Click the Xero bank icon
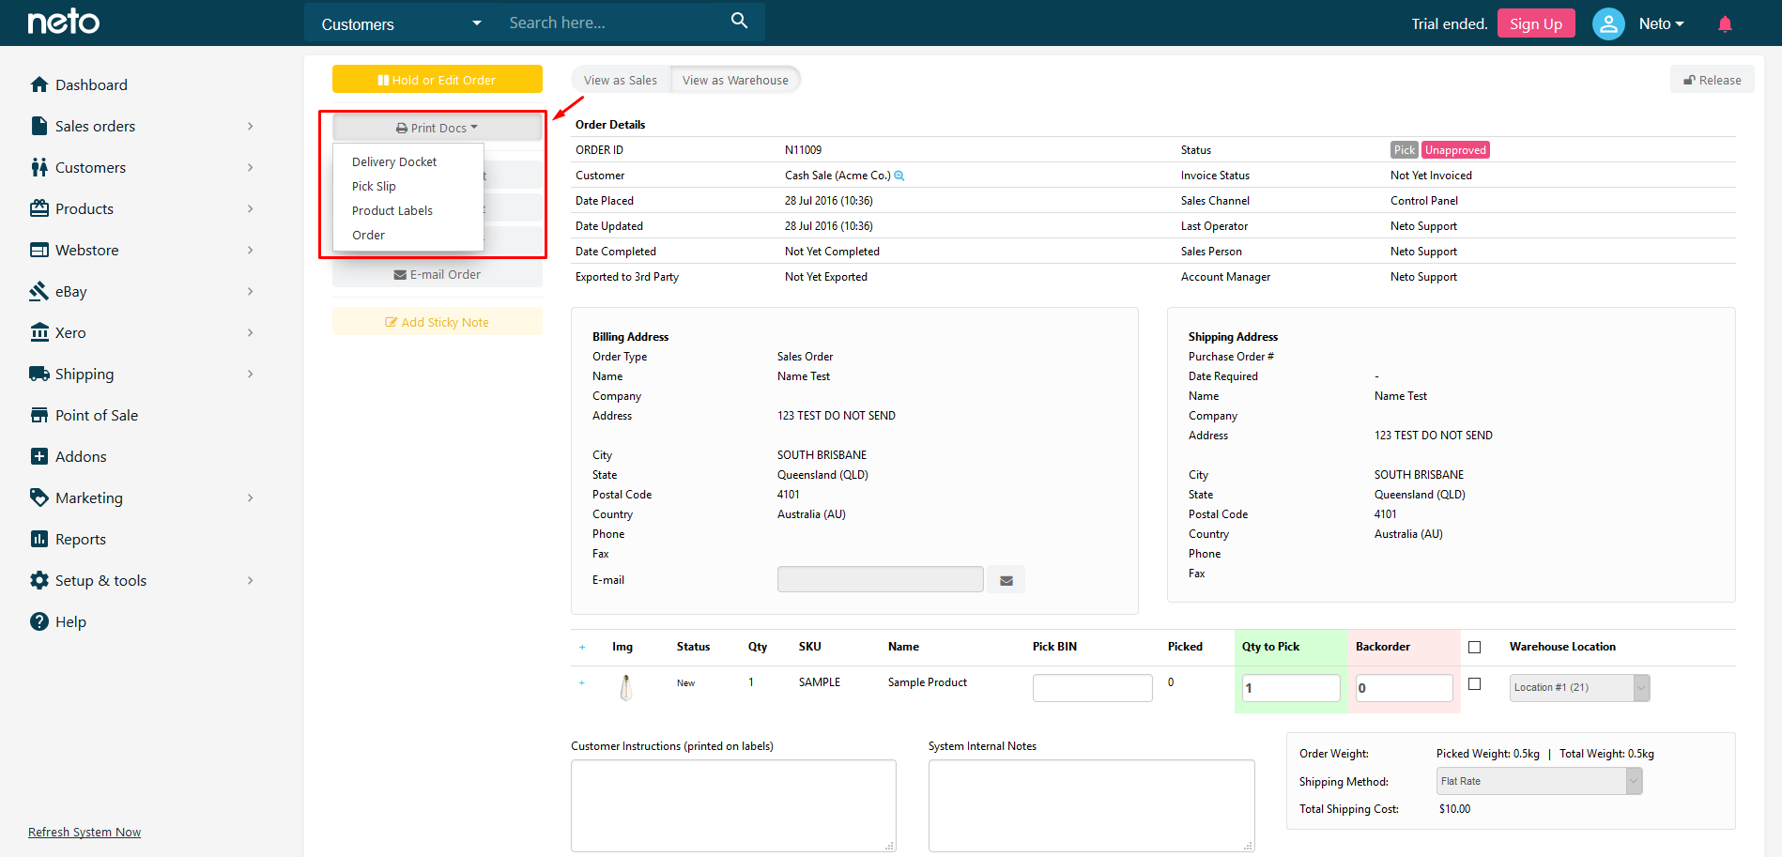Image resolution: width=1782 pixels, height=857 pixels. (x=39, y=332)
